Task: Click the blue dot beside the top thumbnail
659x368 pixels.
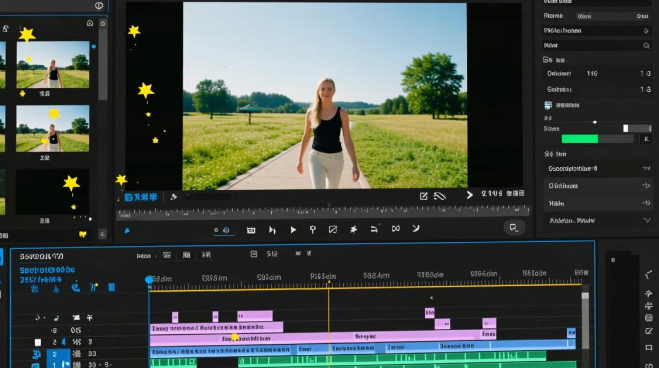Action: [94, 47]
